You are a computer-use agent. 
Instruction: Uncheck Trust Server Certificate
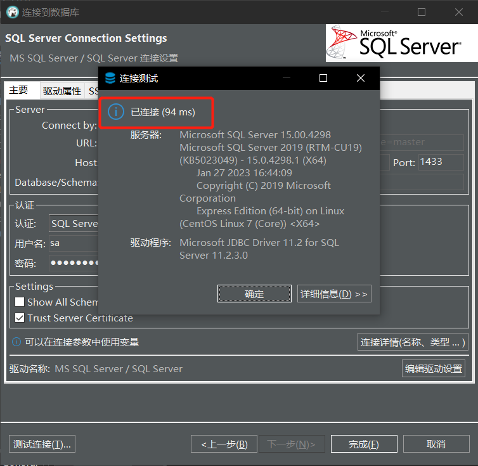(x=20, y=318)
